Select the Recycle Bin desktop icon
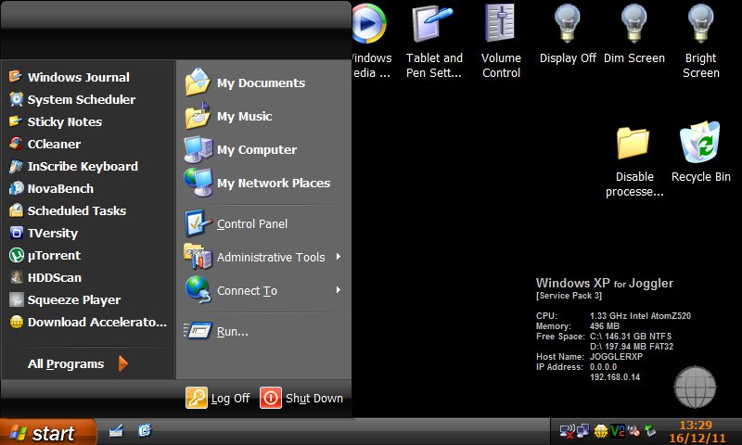Image resolution: width=742 pixels, height=445 pixels. (x=701, y=153)
